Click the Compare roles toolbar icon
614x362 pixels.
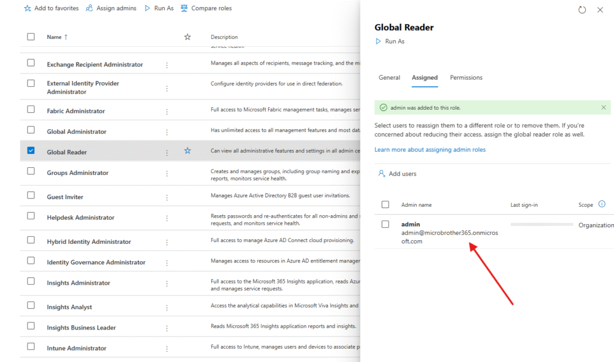[x=183, y=8]
